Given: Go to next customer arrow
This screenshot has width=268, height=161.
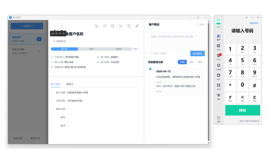Looking at the screenshot, I should 62,26.
